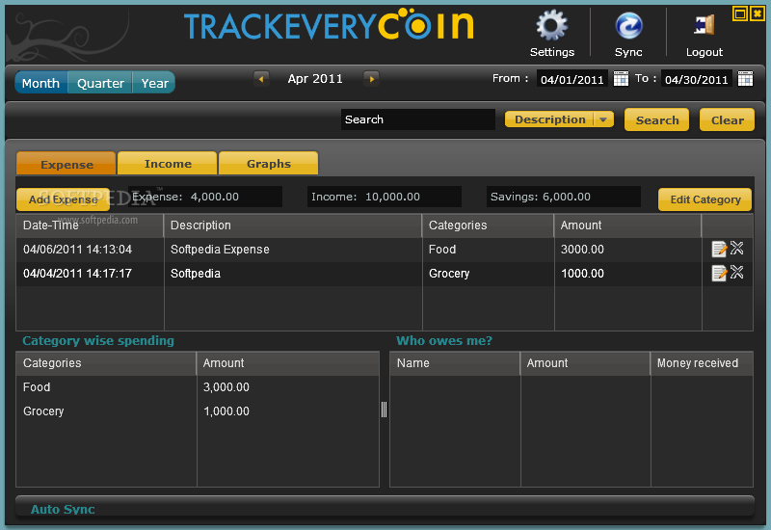Open the Settings gear icon

[551, 25]
